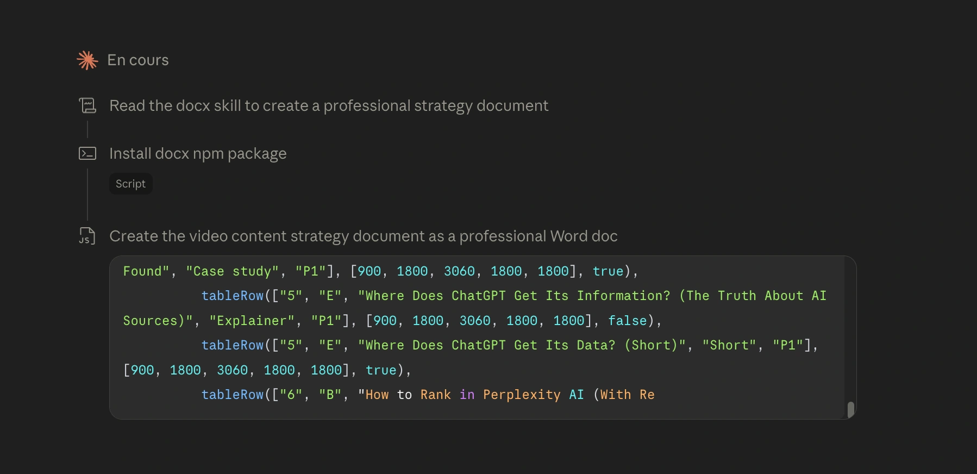Image resolution: width=977 pixels, height=474 pixels.
Task: Click the code block scrollbar thumb
Action: [851, 409]
